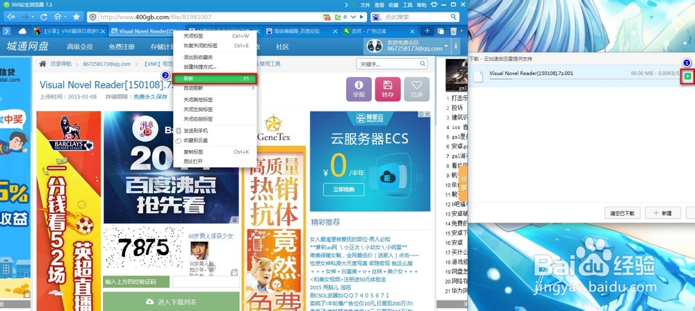Expand the title bar chevron before 文件 menu
The width and height of the screenshot is (695, 311).
click(346, 5)
